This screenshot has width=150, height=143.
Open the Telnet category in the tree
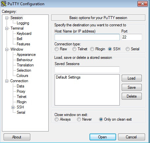pyautogui.click(x=22, y=97)
